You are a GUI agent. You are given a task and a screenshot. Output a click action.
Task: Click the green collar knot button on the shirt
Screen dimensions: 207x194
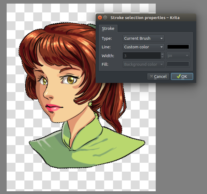click(x=71, y=149)
